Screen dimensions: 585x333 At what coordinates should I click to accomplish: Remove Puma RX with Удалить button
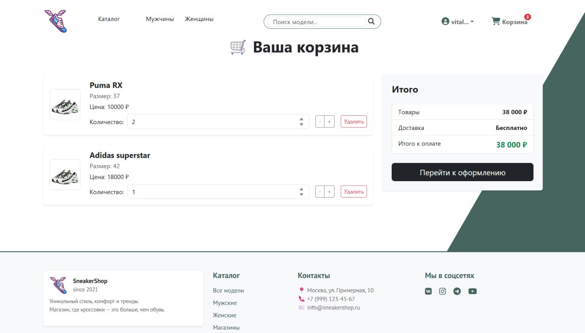354,122
